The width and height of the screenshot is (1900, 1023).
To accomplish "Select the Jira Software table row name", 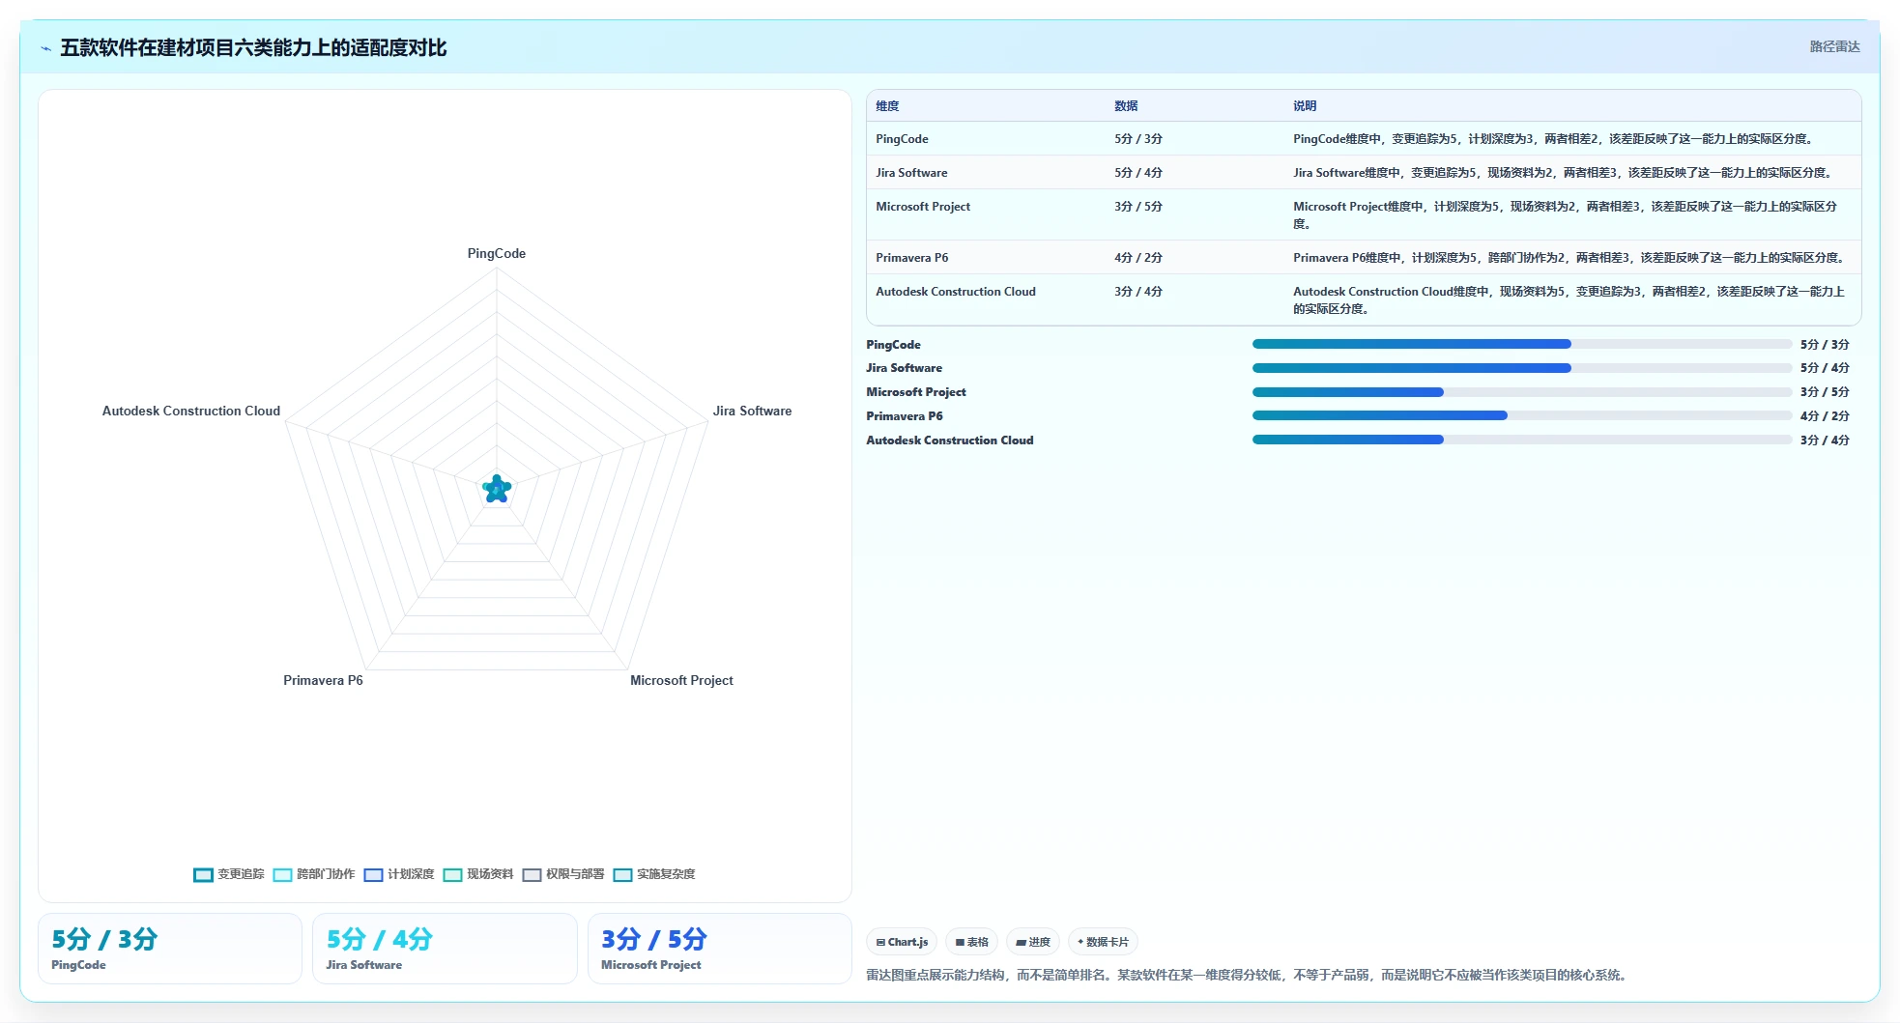I will pos(911,173).
